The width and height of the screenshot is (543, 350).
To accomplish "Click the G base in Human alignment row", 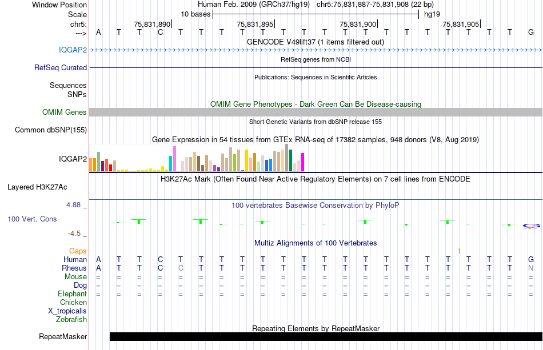I will pyautogui.click(x=531, y=259).
